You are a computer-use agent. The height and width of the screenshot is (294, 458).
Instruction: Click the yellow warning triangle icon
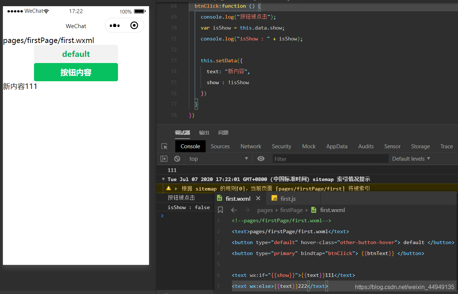[x=168, y=188]
